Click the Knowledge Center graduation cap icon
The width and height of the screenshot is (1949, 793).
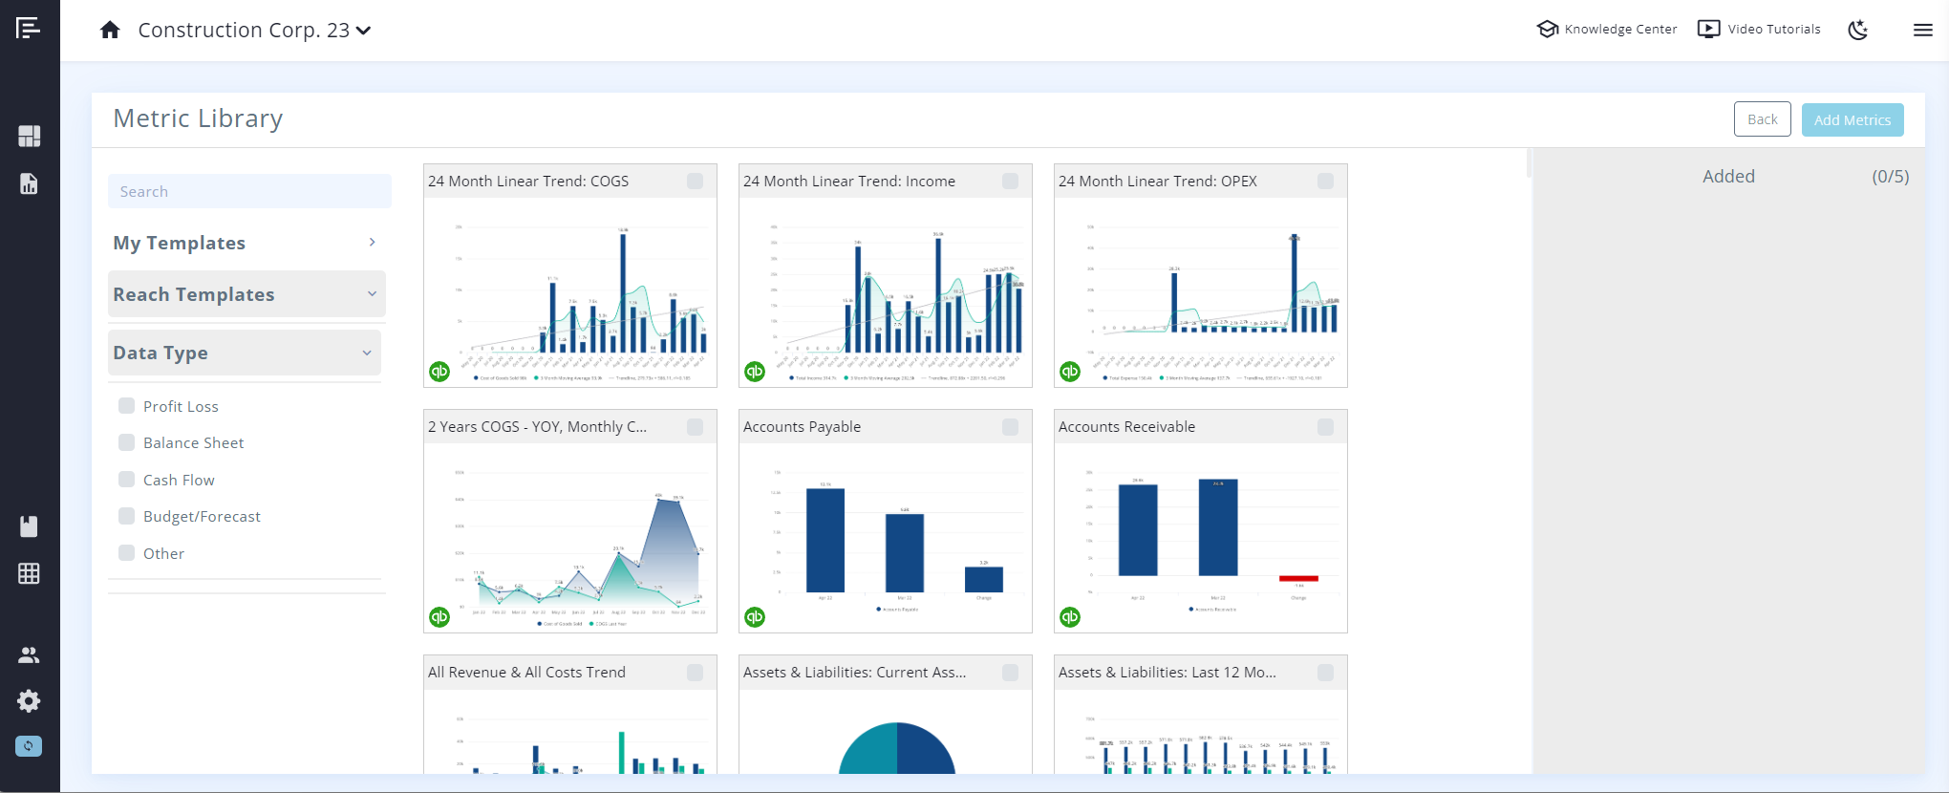coord(1547,29)
